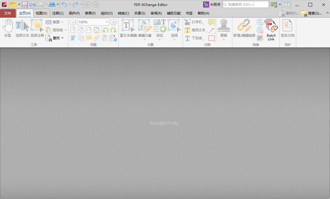Open the attachments paperclip pane icon

pos(97,38)
